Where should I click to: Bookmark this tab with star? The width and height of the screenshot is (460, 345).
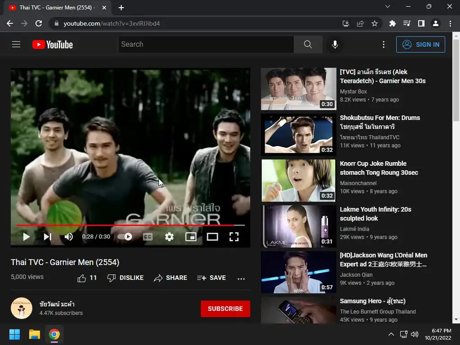tap(375, 23)
